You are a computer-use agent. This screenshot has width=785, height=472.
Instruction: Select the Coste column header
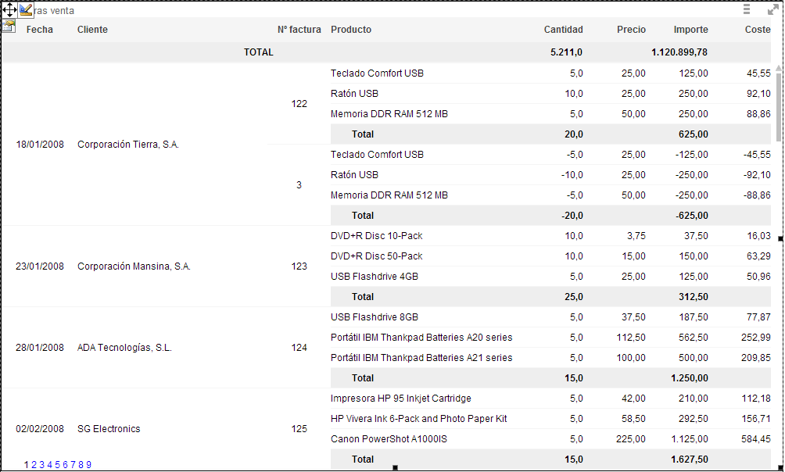[757, 30]
